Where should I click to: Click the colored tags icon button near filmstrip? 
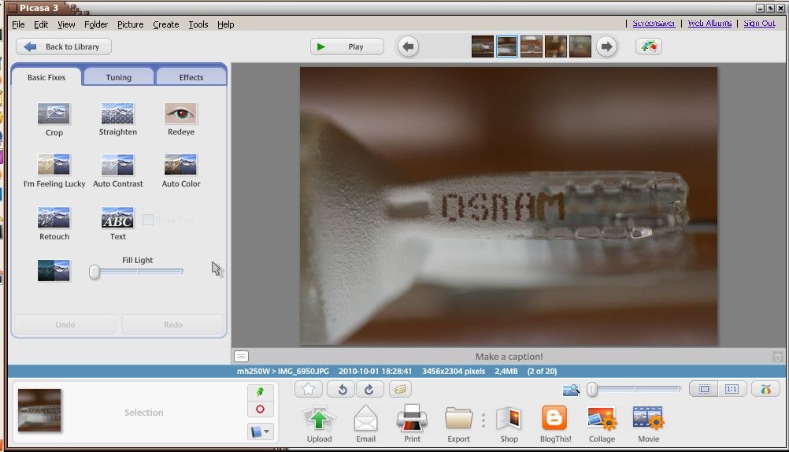[649, 46]
